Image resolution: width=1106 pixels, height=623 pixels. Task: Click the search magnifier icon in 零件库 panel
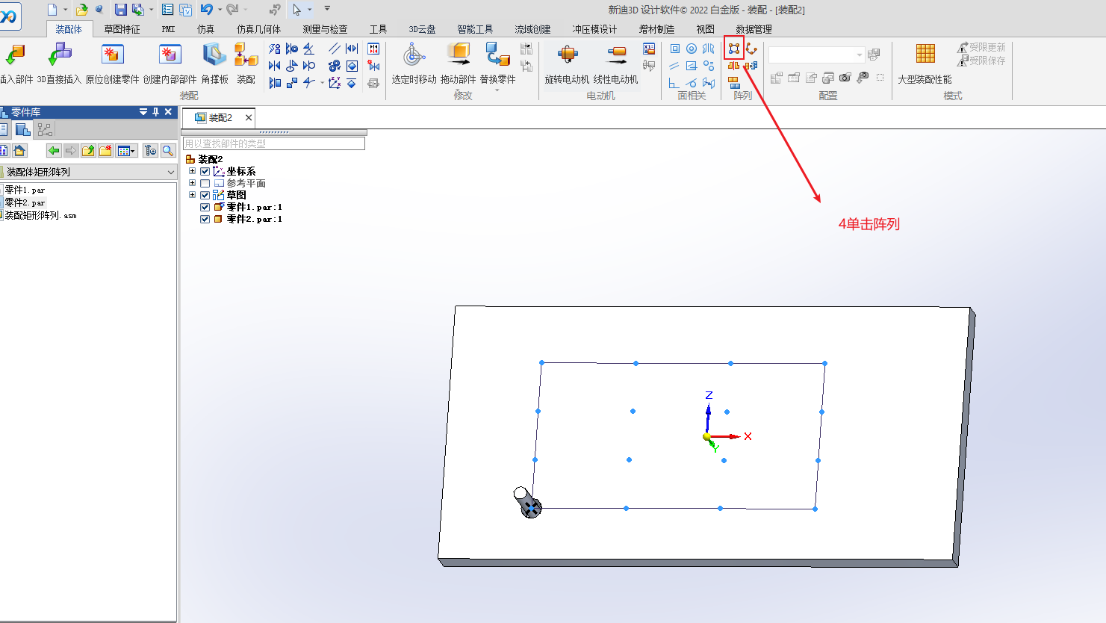pos(168,151)
